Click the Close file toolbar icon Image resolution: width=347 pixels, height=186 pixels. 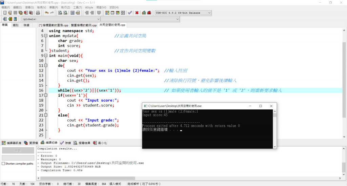[26, 13]
